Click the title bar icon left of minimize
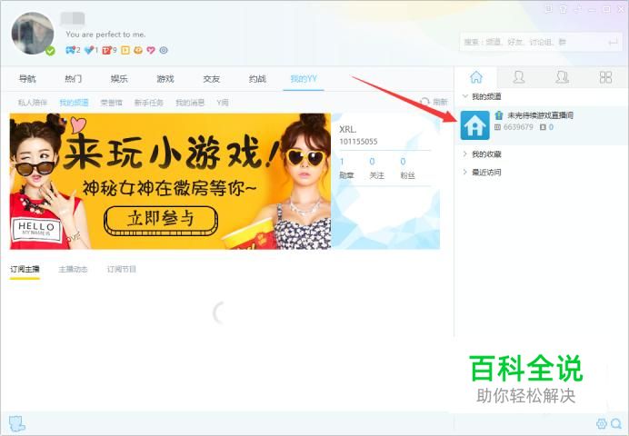 click(578, 8)
